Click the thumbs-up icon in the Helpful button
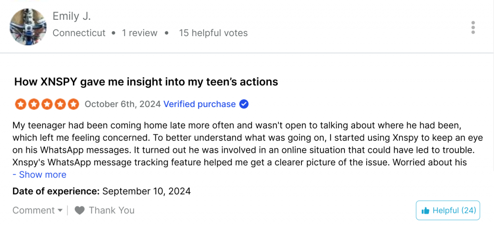Screen dimensions: 494x228 [x=425, y=211]
